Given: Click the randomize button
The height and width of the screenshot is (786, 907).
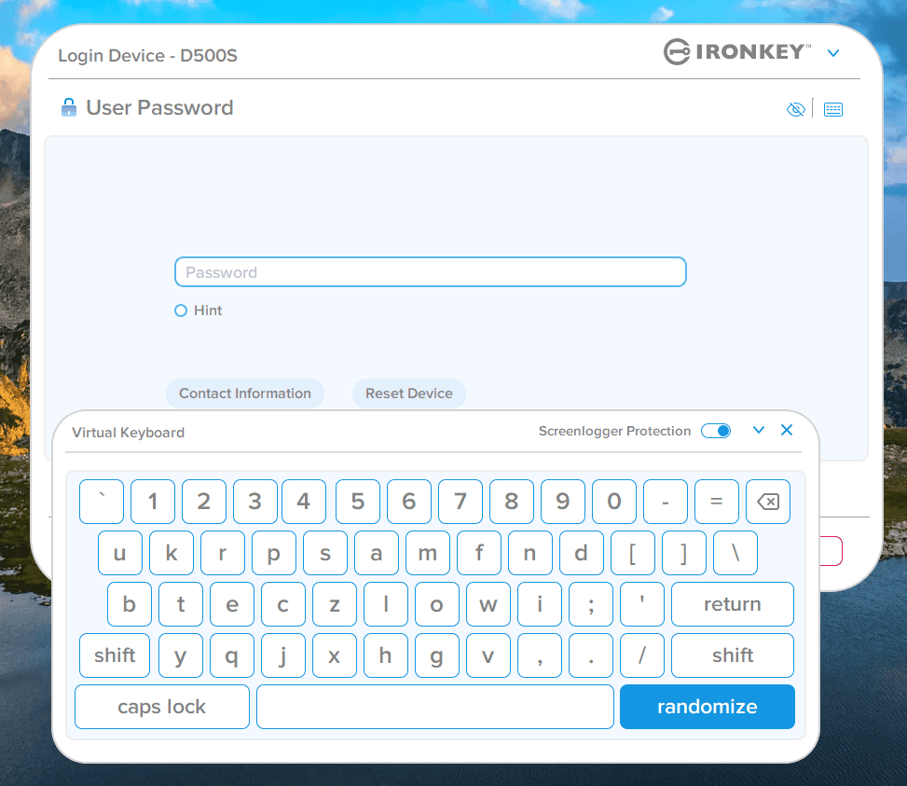Looking at the screenshot, I should [707, 707].
